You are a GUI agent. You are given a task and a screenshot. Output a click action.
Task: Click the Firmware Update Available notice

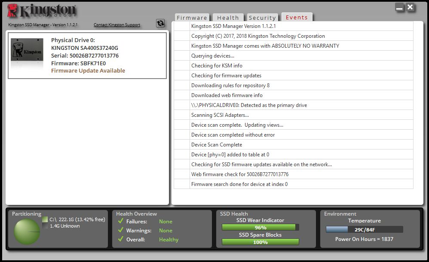click(x=88, y=70)
